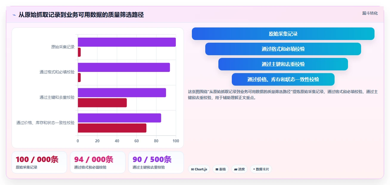Screen dimensions: 390x185
Task: Click the 通过格式和必填校验 y-axis label
Action: tap(57, 72)
